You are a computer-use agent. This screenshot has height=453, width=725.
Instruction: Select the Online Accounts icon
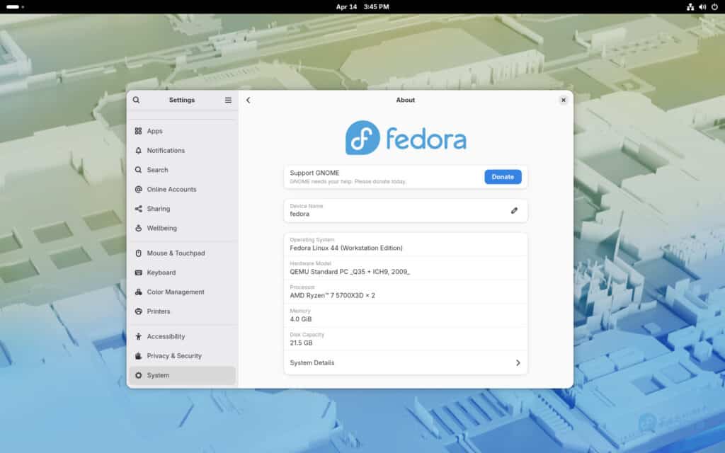tap(138, 189)
